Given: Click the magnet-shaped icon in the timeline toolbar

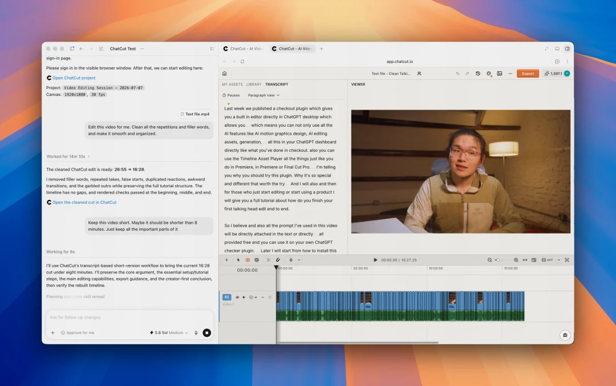Looking at the screenshot, I should (x=278, y=260).
